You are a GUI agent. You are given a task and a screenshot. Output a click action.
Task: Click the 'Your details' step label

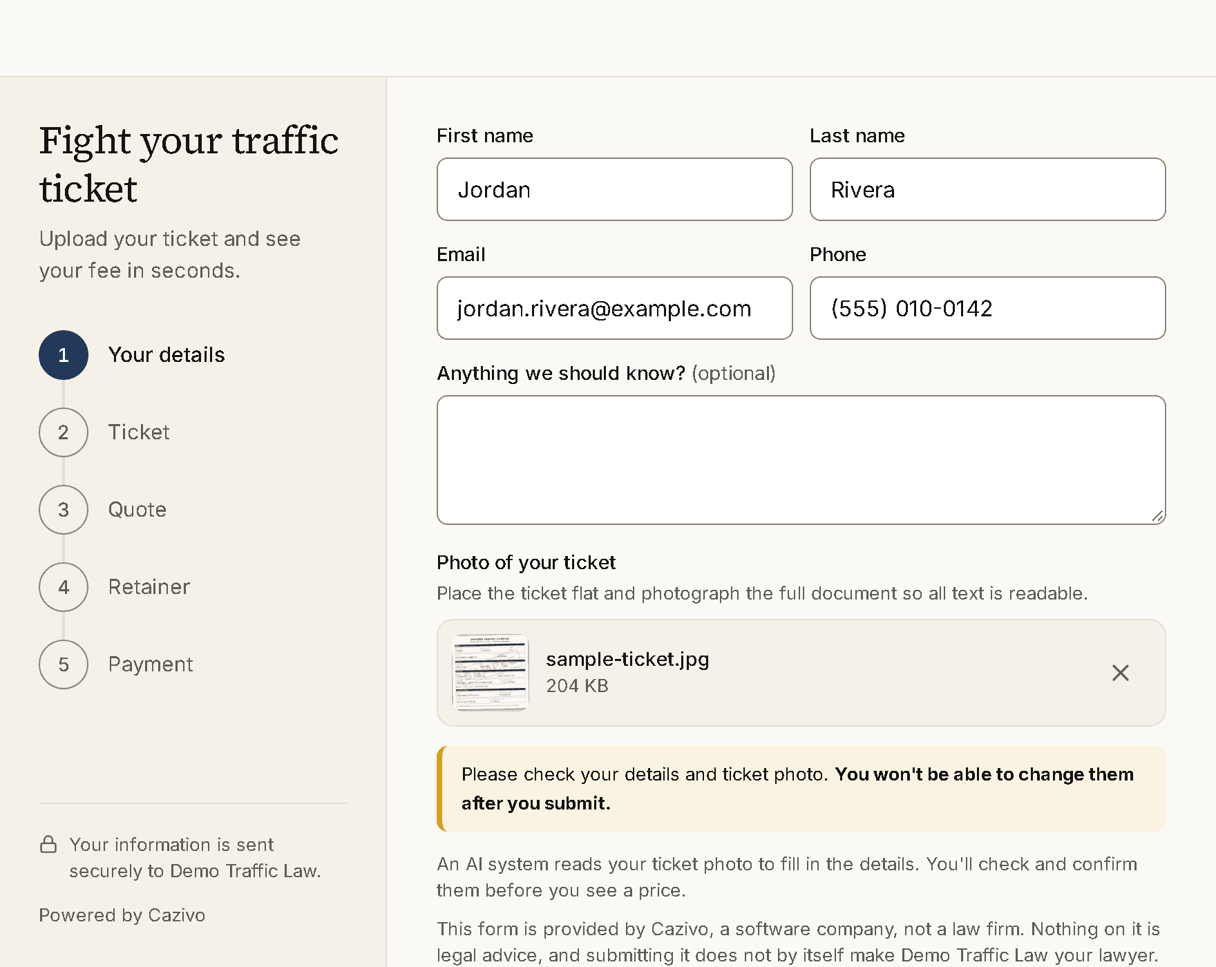(167, 355)
